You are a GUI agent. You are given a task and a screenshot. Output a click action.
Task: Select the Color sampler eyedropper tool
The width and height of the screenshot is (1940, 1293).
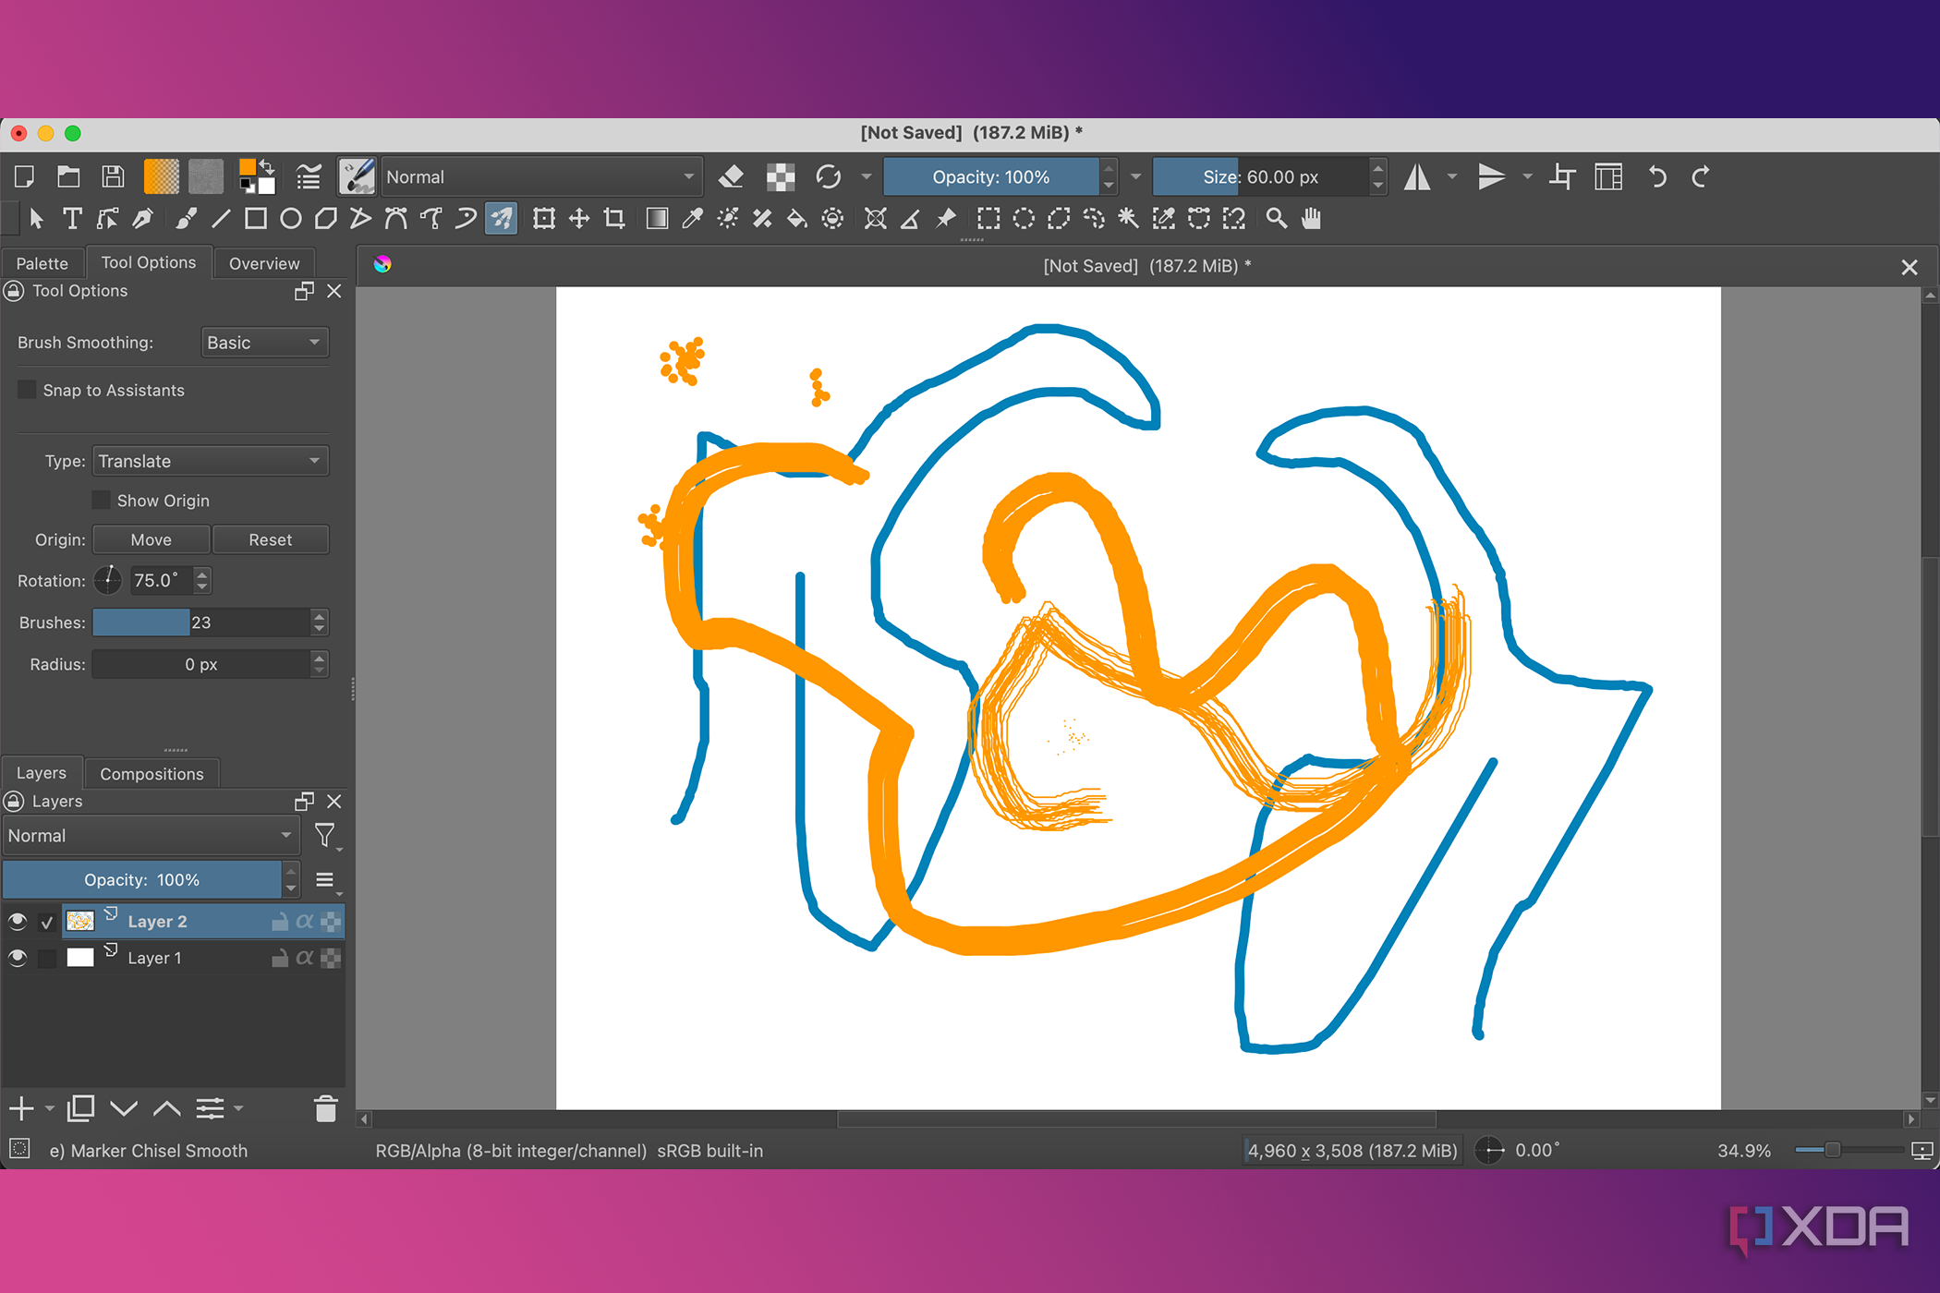tap(692, 219)
